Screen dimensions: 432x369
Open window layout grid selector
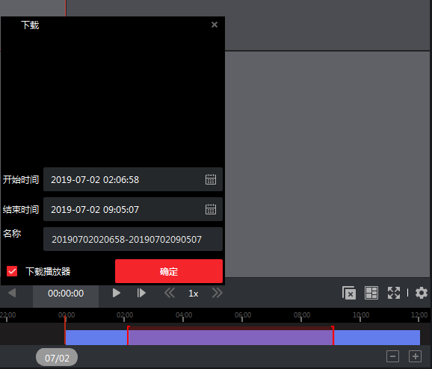tap(371, 293)
